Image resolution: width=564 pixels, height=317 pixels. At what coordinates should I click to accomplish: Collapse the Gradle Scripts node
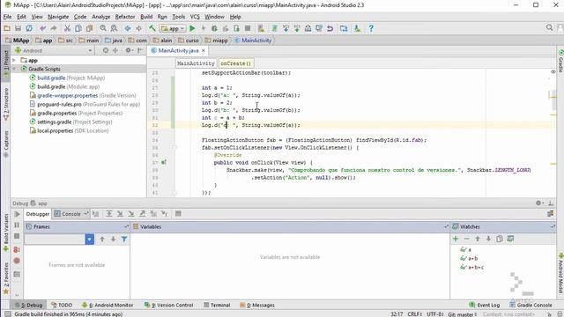click(x=14, y=69)
